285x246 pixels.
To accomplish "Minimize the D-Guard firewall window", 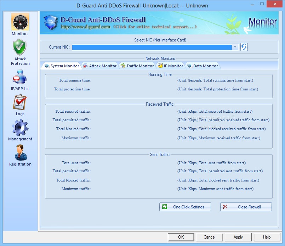I will click(252, 5).
